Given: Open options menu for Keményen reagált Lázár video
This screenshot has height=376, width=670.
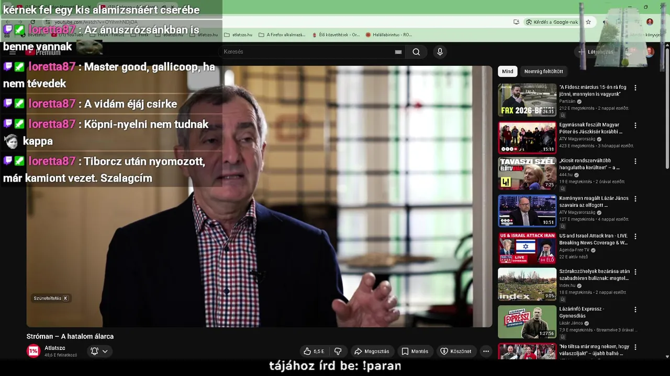Looking at the screenshot, I should pos(635,199).
